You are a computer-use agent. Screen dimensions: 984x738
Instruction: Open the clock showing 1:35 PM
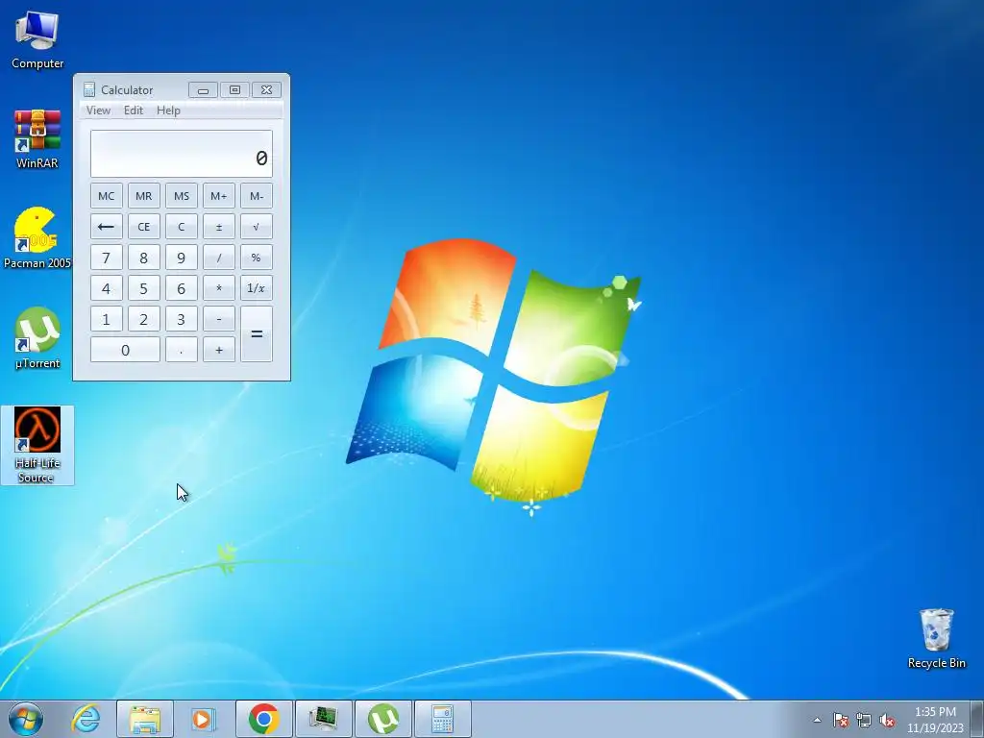[x=935, y=720]
